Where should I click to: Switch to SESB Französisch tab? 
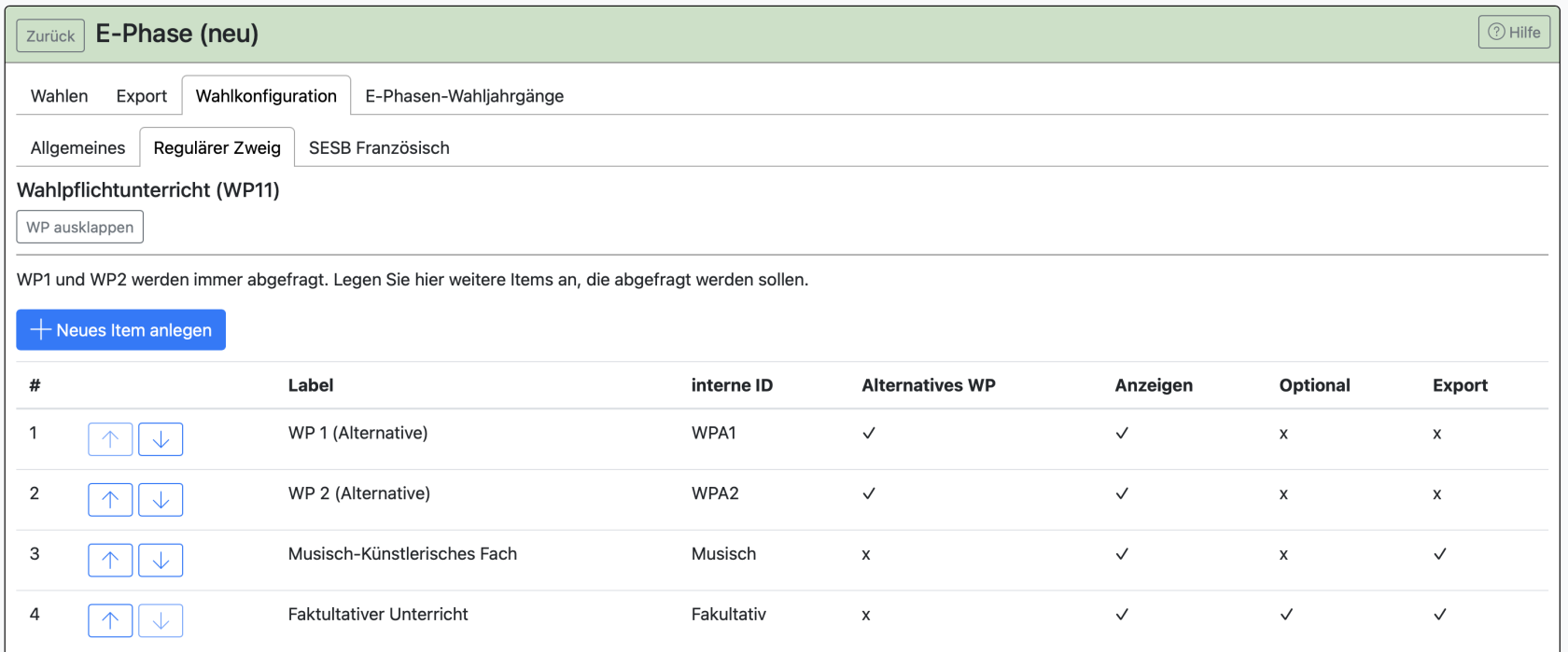pos(379,148)
